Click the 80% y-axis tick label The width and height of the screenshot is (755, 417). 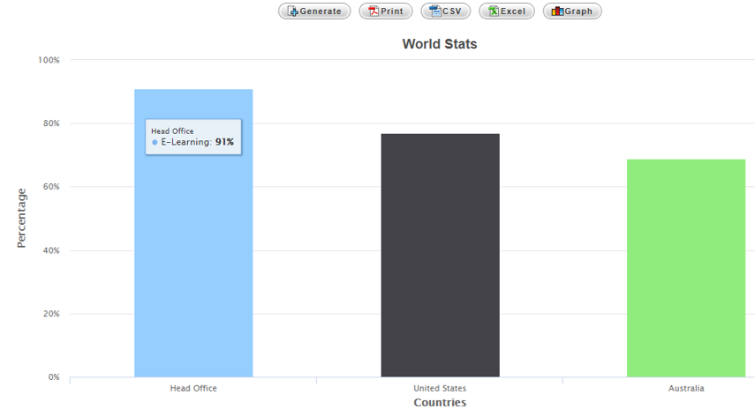click(50, 123)
